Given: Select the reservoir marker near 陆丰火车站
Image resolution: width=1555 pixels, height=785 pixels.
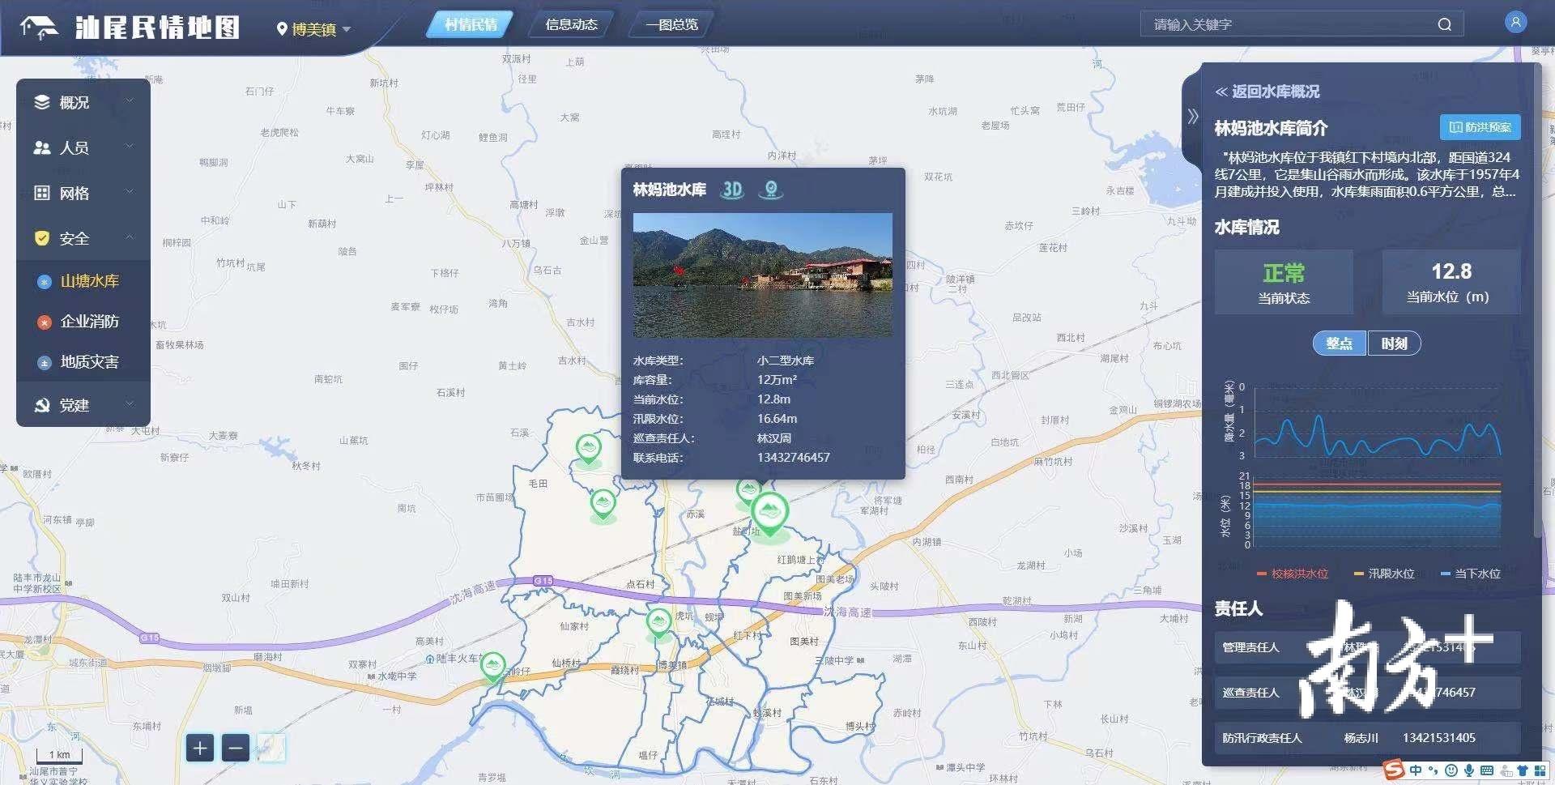Looking at the screenshot, I should pos(492,668).
